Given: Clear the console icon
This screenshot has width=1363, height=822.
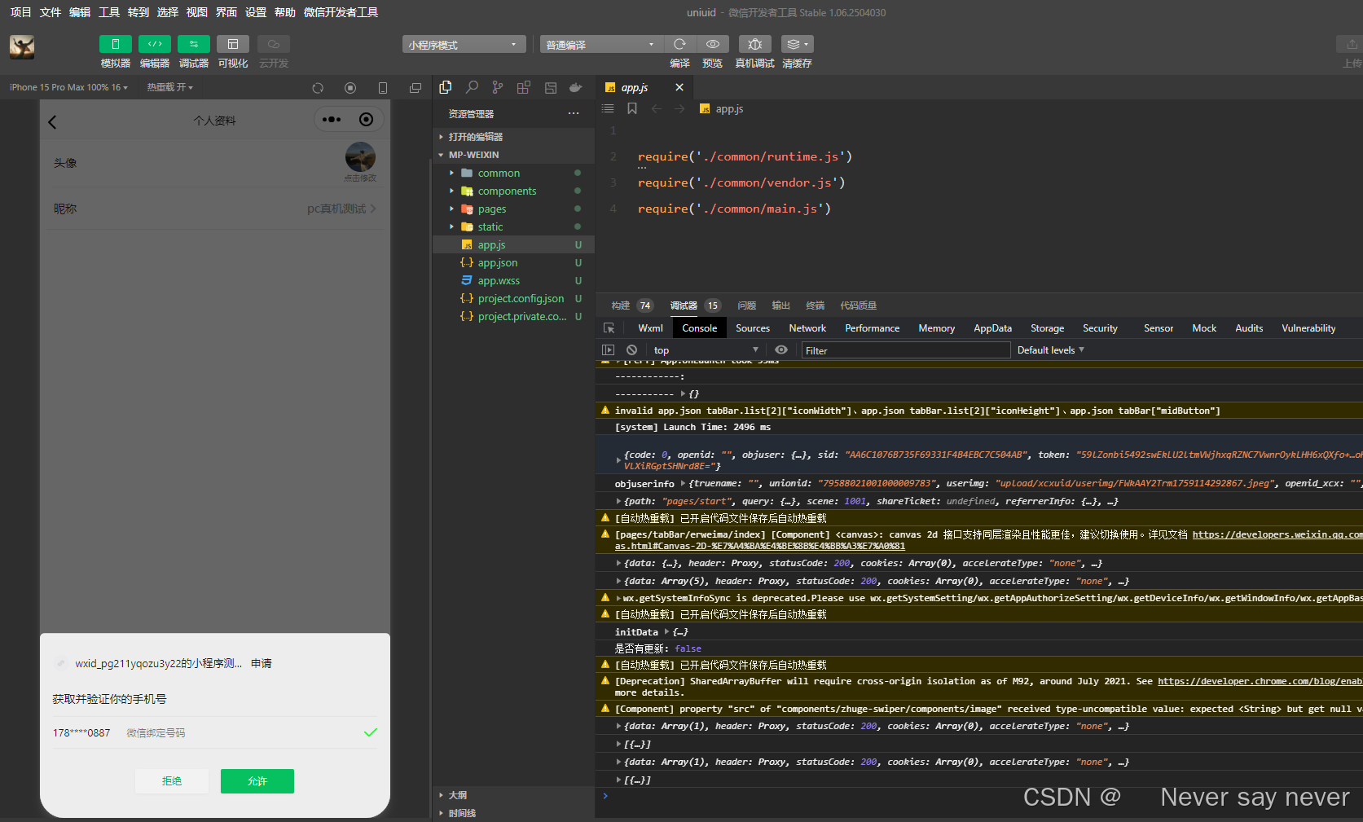Looking at the screenshot, I should (631, 349).
